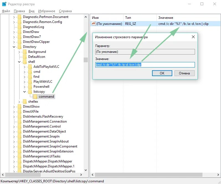Viewport: 221px width, 184px height.
Task: Click the DirectXFile folder icon
Action: point(20,112)
